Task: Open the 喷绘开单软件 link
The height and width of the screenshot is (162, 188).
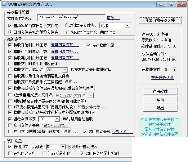Action: click(x=159, y=124)
